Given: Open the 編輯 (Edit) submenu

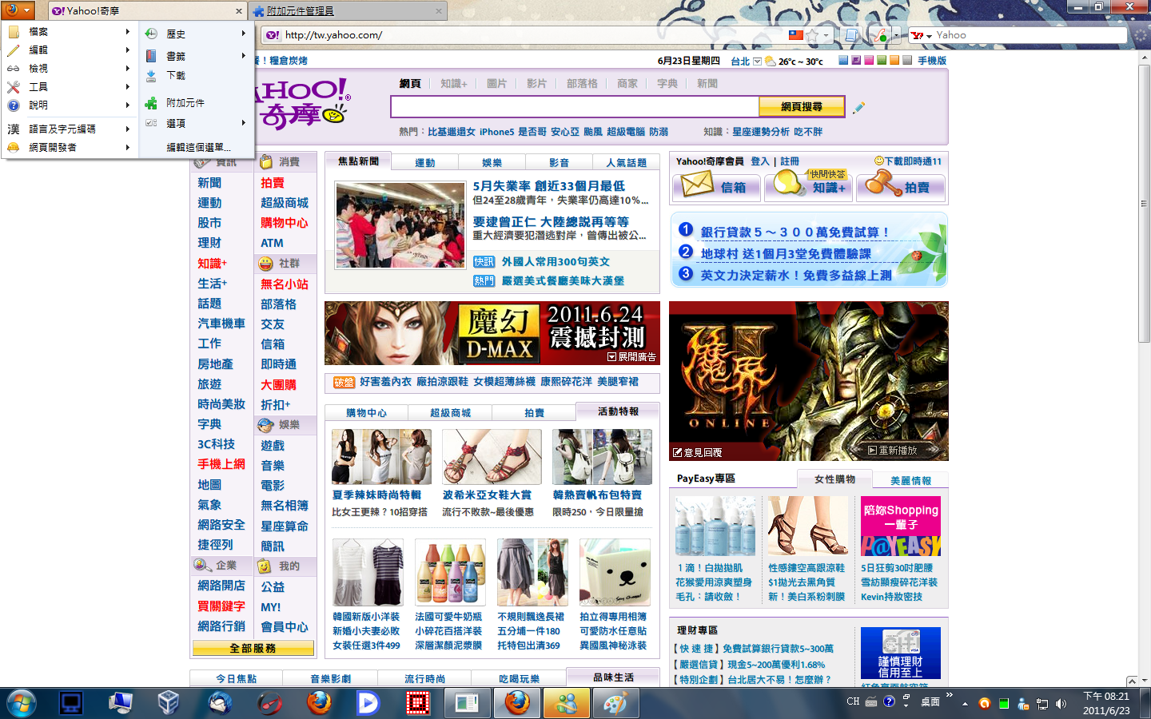Looking at the screenshot, I should [x=69, y=50].
